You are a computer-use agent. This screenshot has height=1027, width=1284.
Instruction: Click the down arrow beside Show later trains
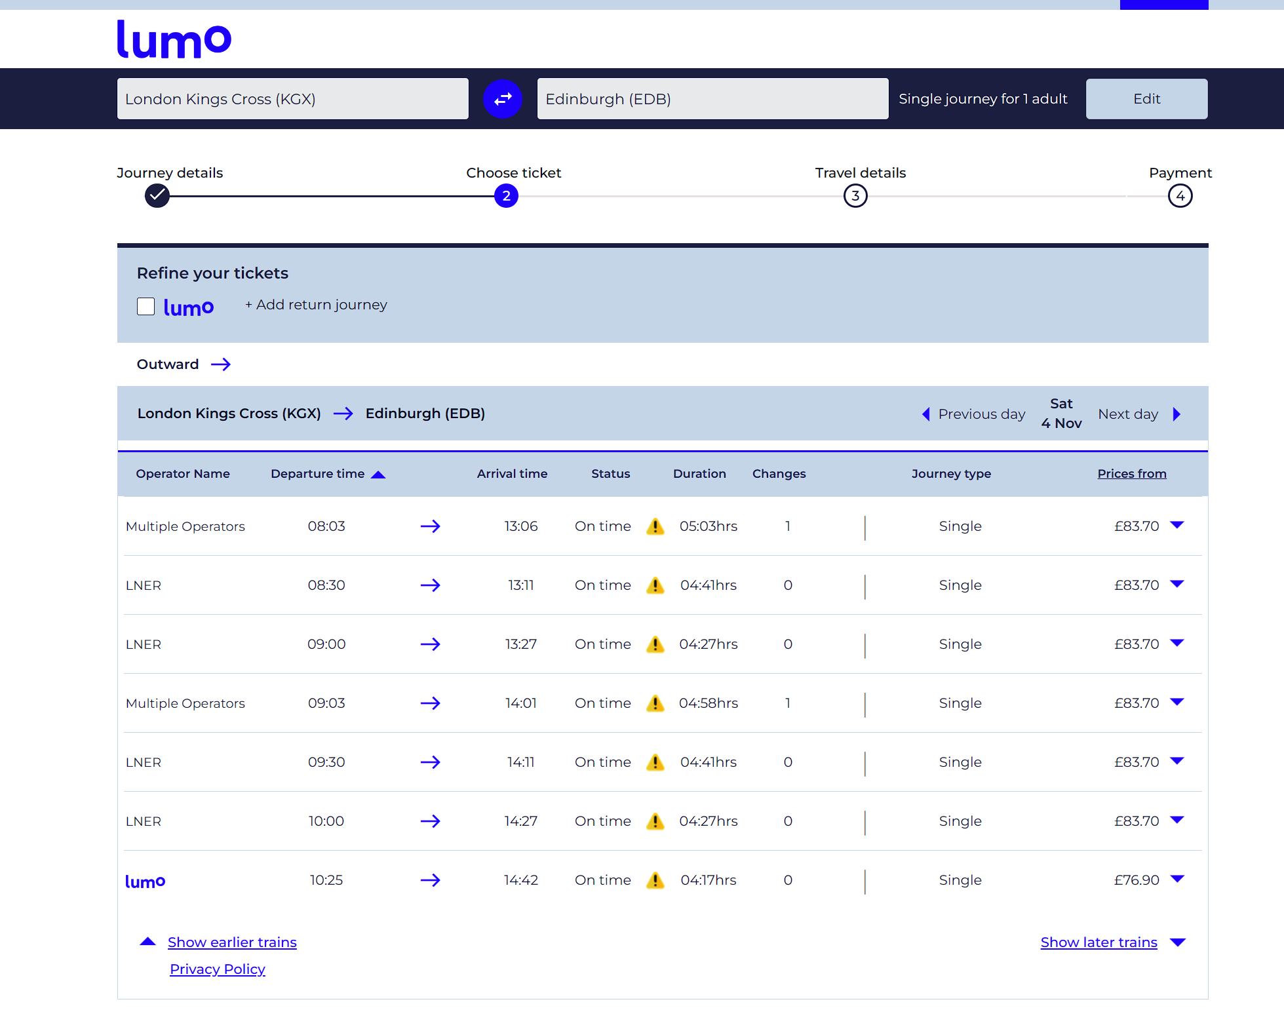pyautogui.click(x=1178, y=942)
